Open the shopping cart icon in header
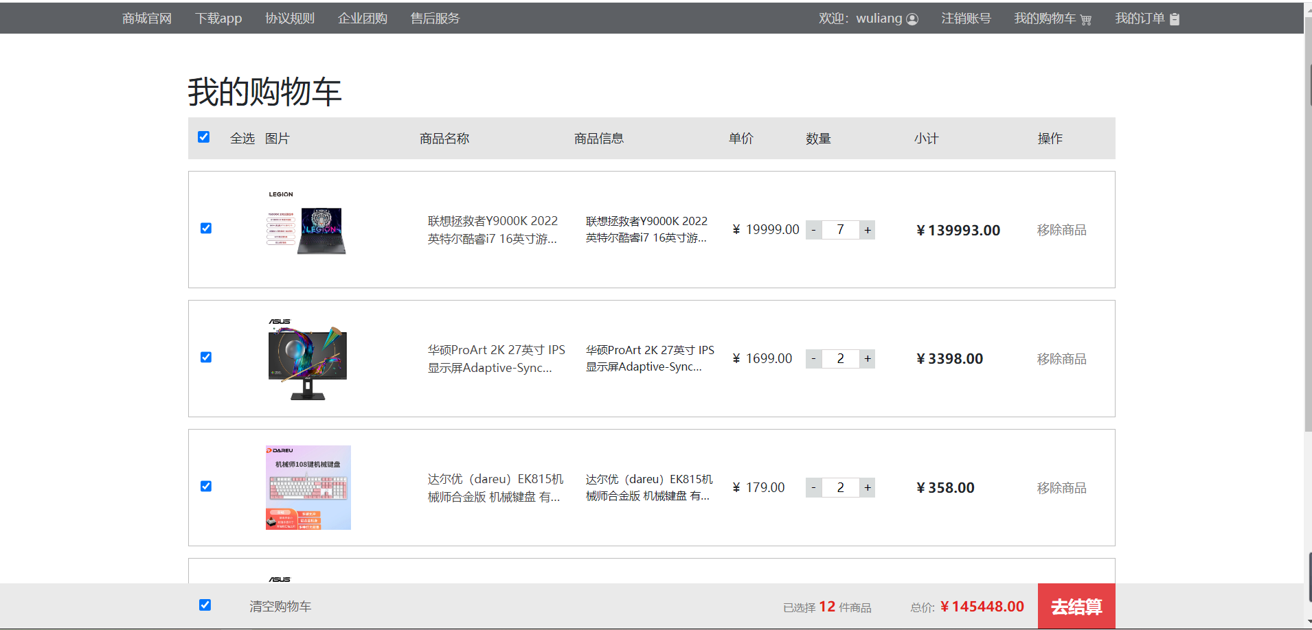This screenshot has height=630, width=1312. tap(1086, 19)
